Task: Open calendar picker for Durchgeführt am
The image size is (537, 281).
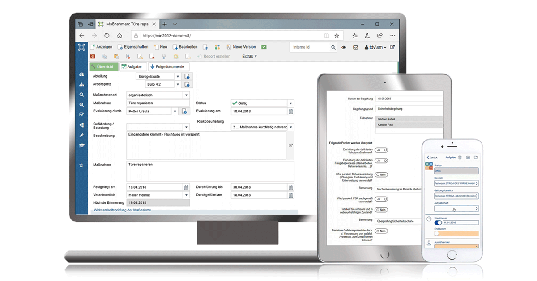Action: [291, 195]
